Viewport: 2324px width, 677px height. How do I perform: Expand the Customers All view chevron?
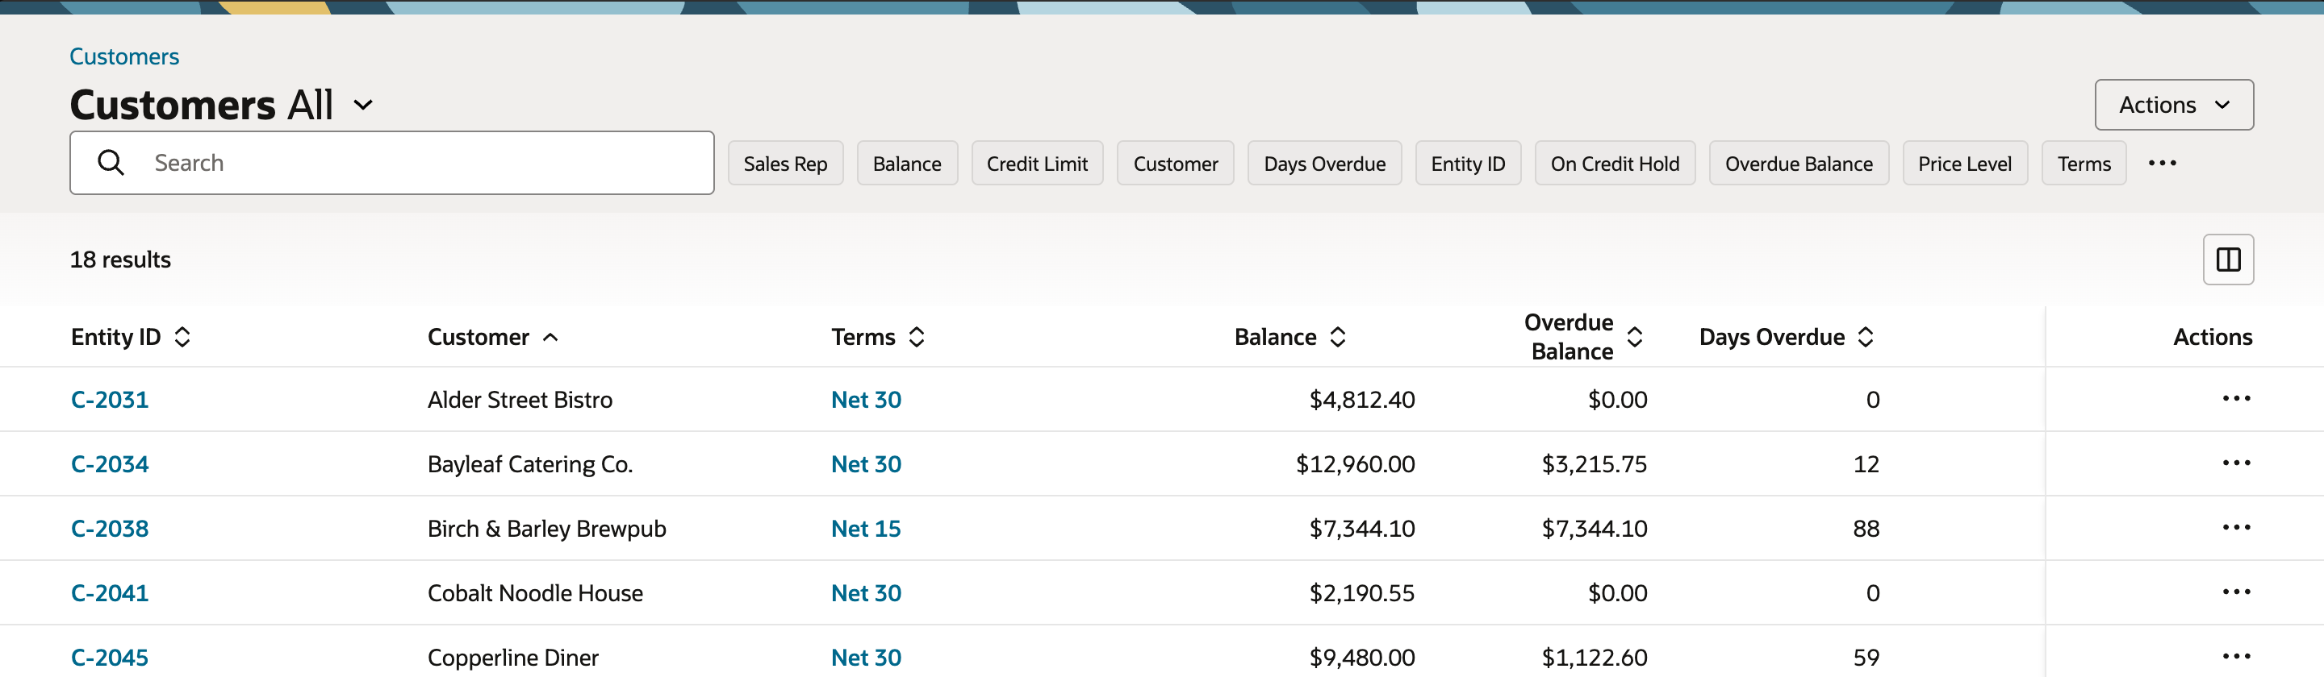pos(362,106)
